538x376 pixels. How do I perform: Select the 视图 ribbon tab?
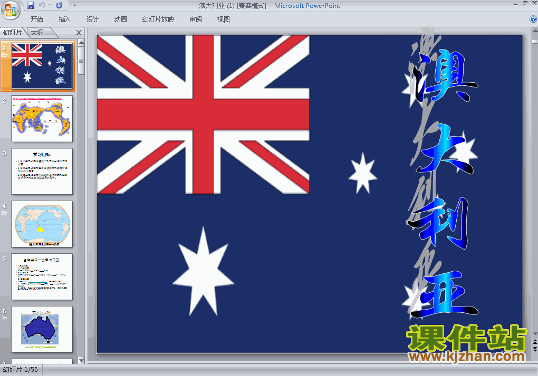click(223, 19)
